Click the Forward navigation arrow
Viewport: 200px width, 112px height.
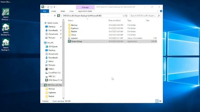click(x=48, y=16)
